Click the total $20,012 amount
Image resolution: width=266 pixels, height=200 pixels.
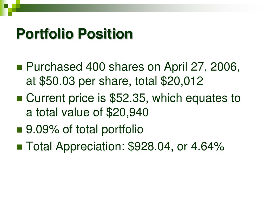tap(182, 81)
